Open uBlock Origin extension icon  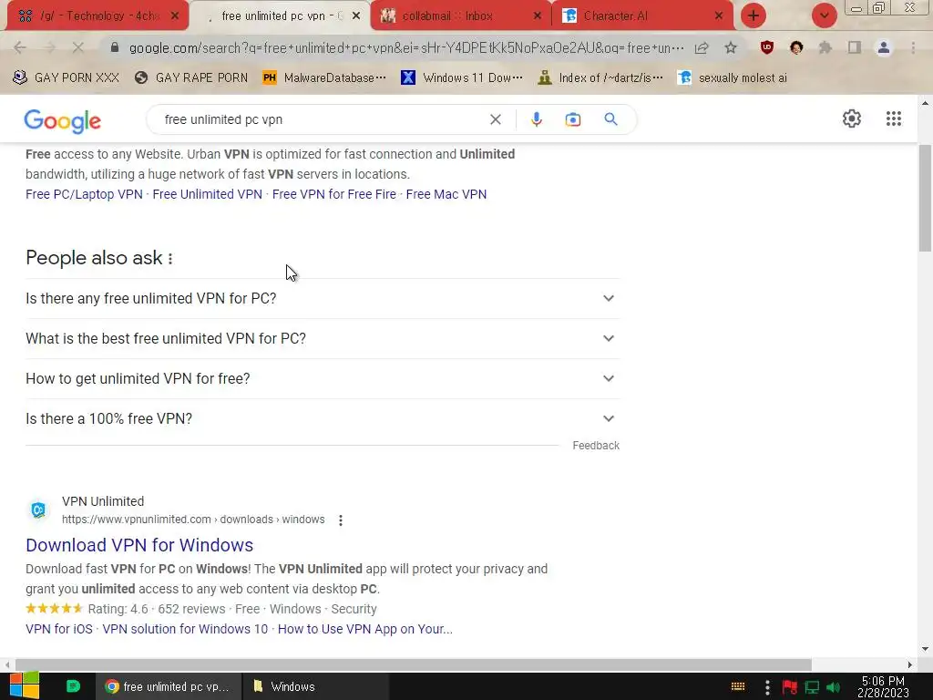(767, 47)
